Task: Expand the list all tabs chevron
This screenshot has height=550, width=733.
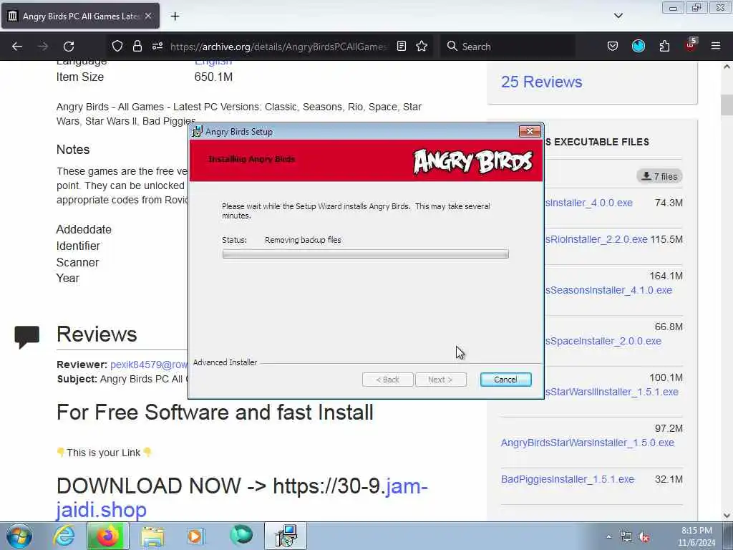Action: pyautogui.click(x=618, y=16)
